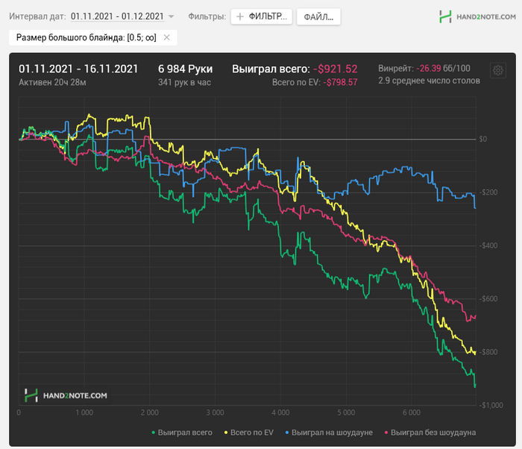The width and height of the screenshot is (522, 449).
Task: Click the $0 y-axis label
Action: [x=482, y=139]
